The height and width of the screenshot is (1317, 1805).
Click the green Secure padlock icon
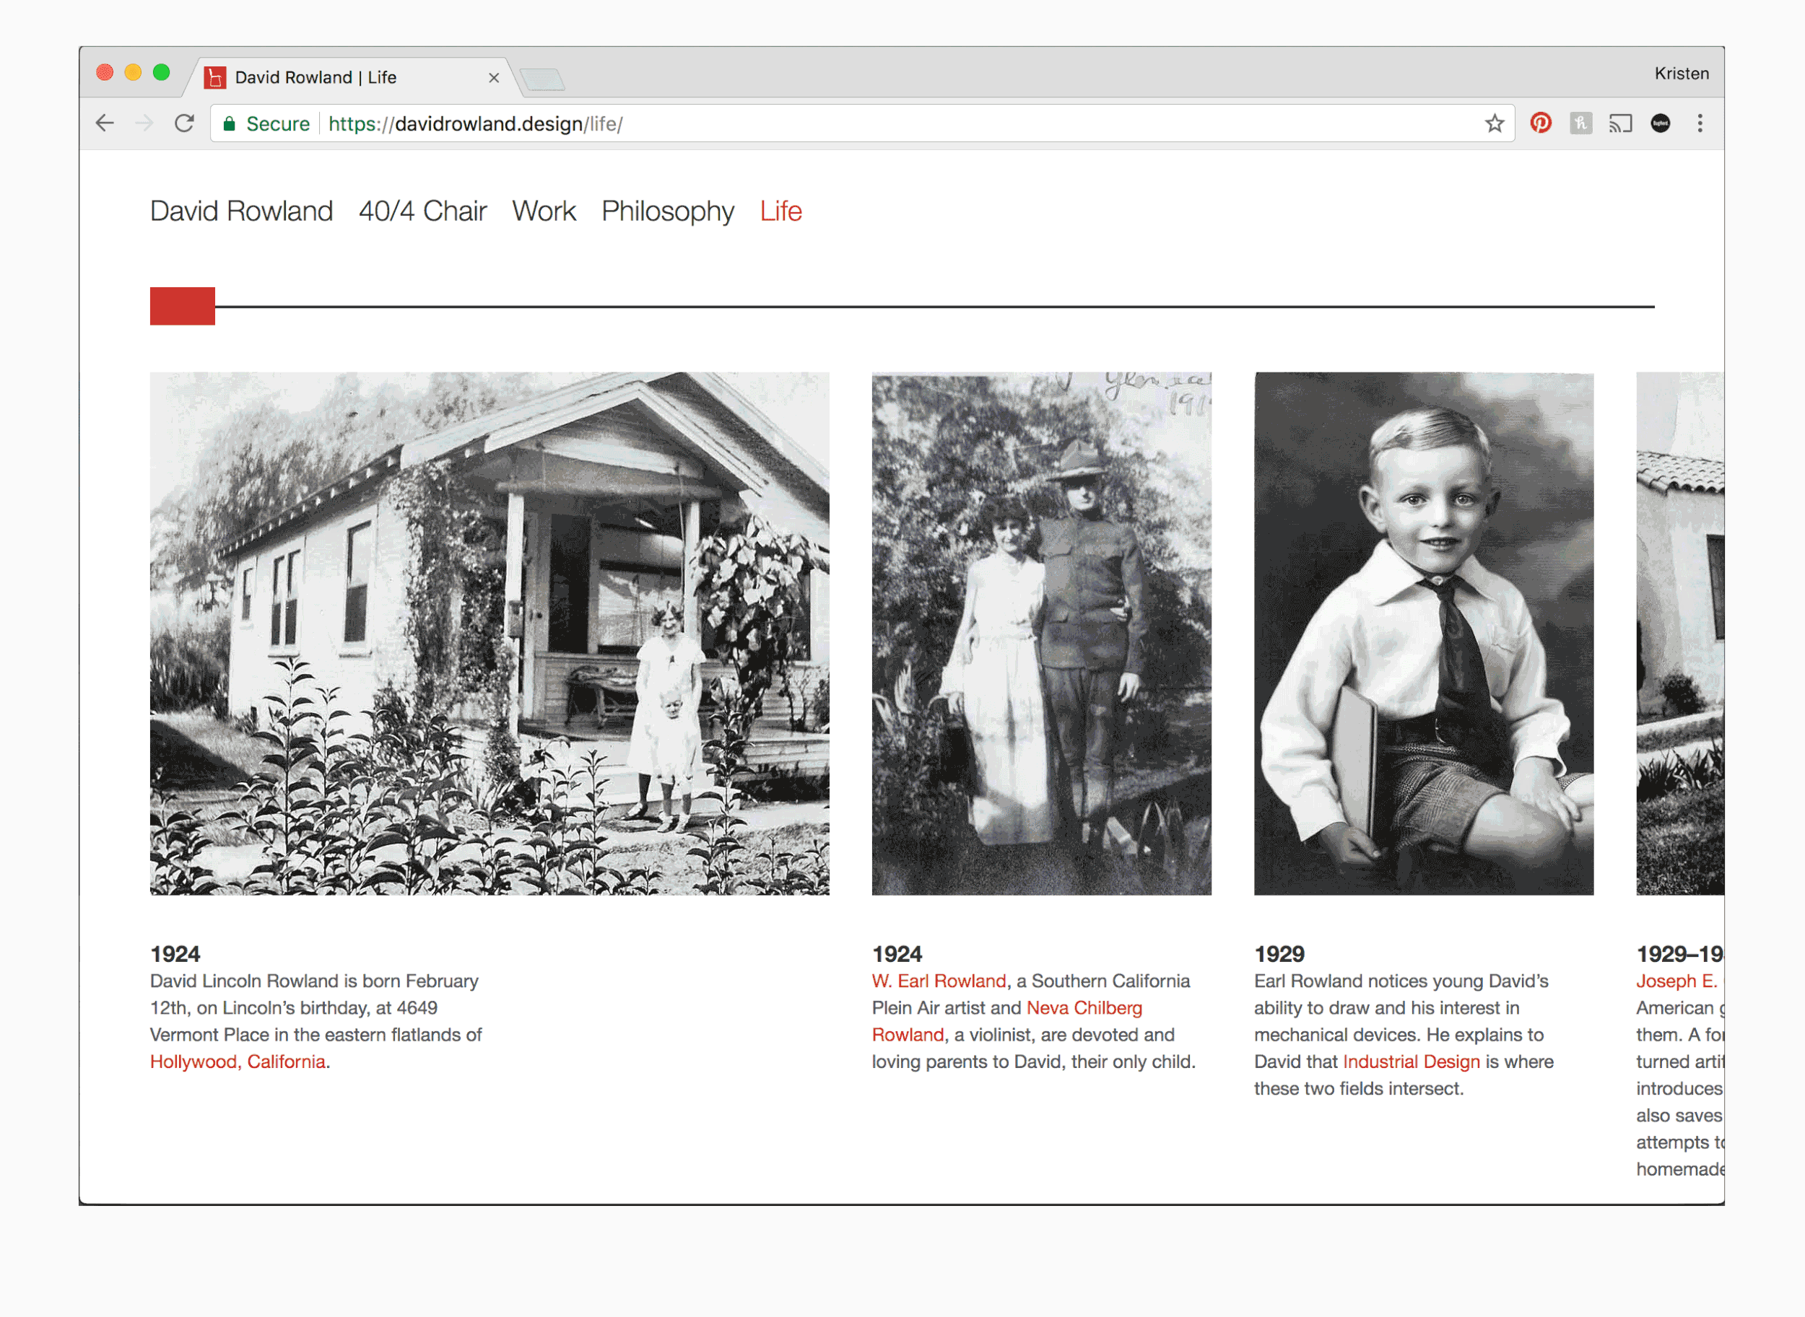[230, 123]
